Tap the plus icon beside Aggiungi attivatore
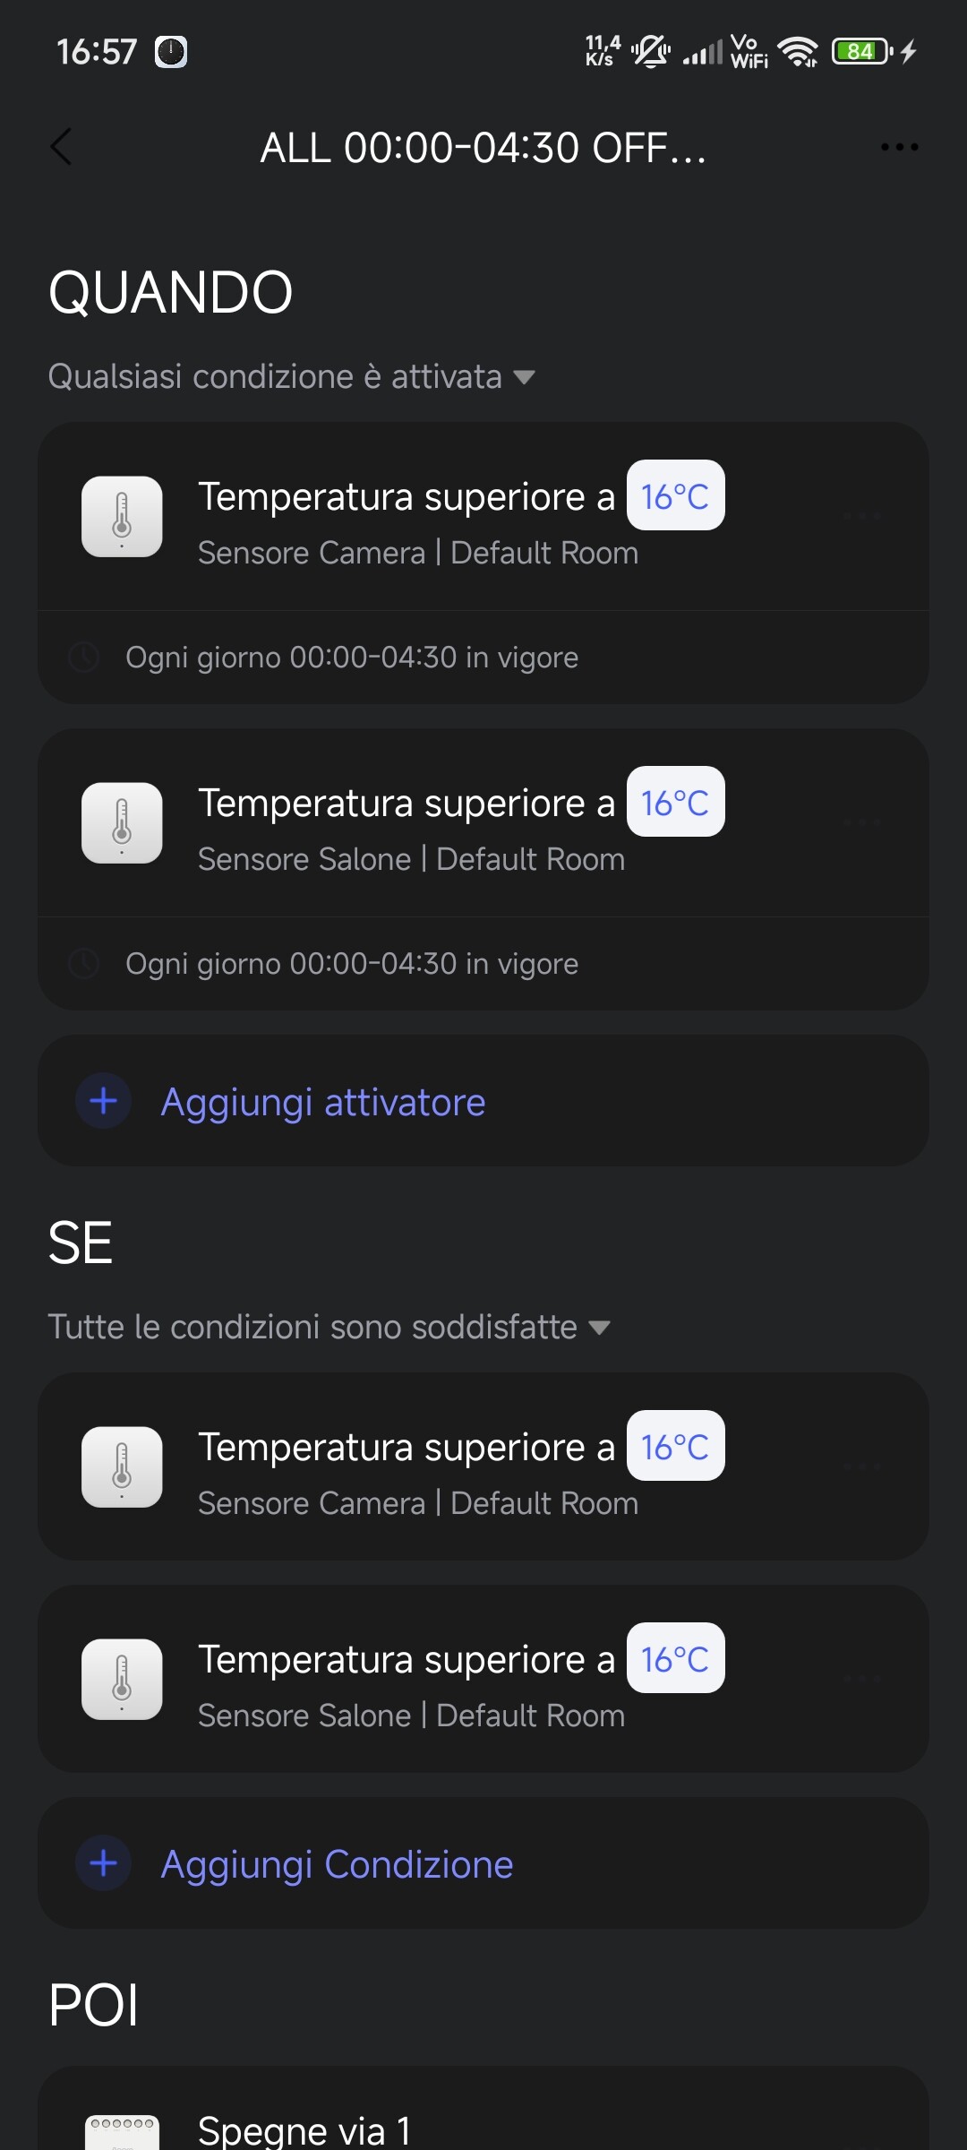The width and height of the screenshot is (967, 2150). pos(104,1101)
